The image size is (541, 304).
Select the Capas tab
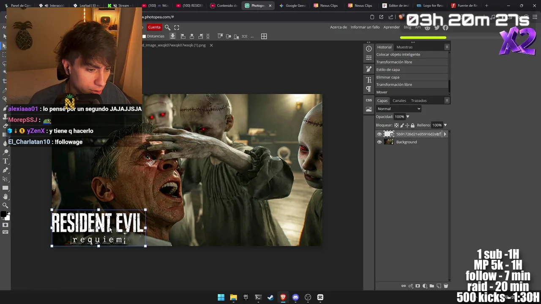click(383, 100)
